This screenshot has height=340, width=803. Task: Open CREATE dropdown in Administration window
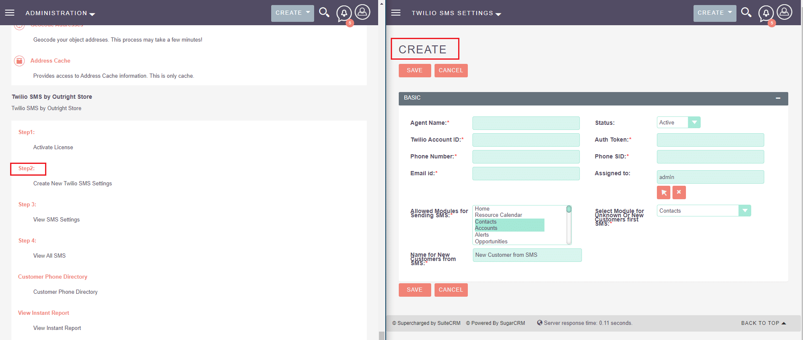[293, 13]
